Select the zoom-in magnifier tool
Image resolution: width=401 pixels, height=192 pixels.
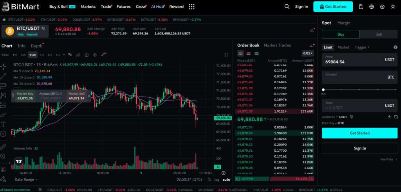pyautogui.click(x=3, y=156)
